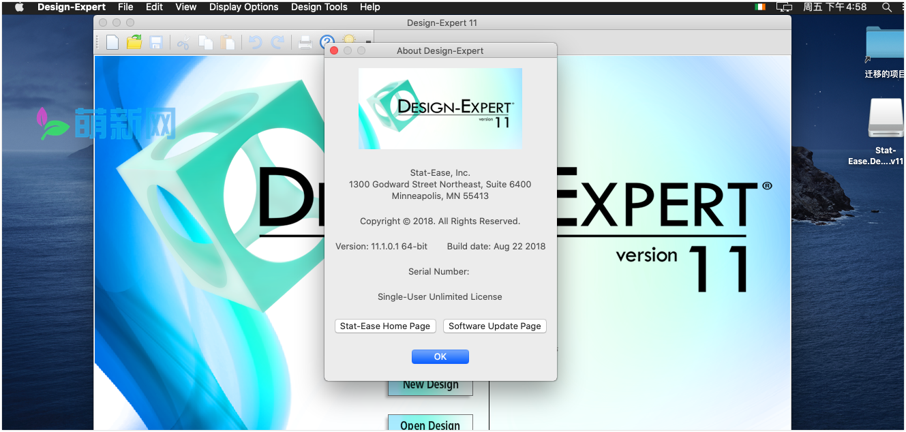Image resolution: width=906 pixels, height=432 pixels.
Task: Click the Redo arrow toolbar icon
Action: 277,42
